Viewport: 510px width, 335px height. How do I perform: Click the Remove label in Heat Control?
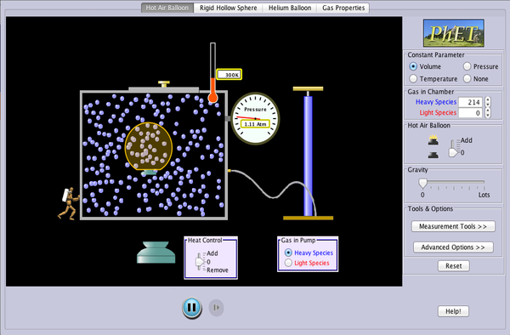pyautogui.click(x=218, y=270)
